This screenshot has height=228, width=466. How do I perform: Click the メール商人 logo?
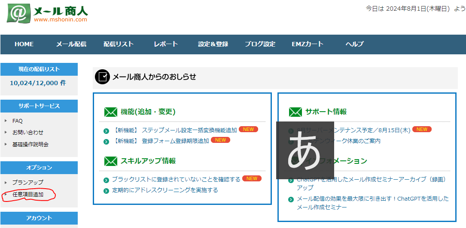pos(48,13)
